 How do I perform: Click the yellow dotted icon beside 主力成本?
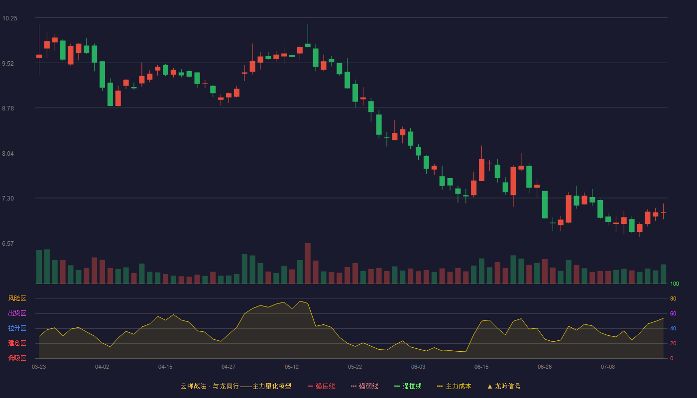pyautogui.click(x=440, y=386)
